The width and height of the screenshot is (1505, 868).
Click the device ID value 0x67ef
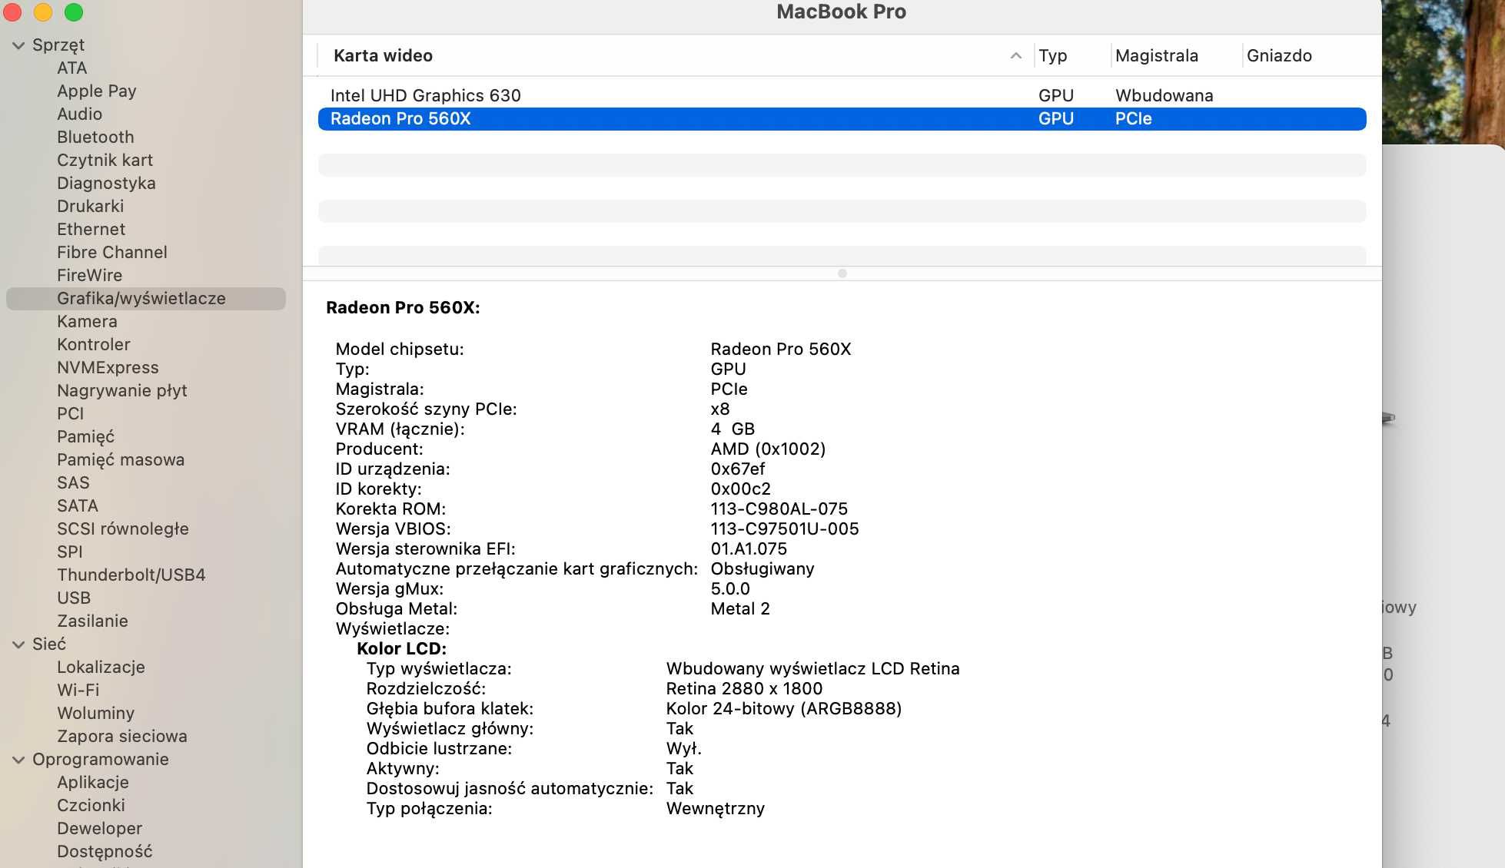pyautogui.click(x=737, y=469)
